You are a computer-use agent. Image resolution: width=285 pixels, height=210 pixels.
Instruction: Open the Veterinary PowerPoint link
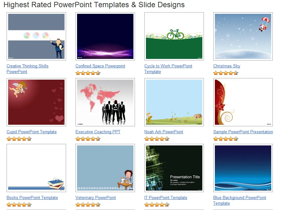coord(96,198)
